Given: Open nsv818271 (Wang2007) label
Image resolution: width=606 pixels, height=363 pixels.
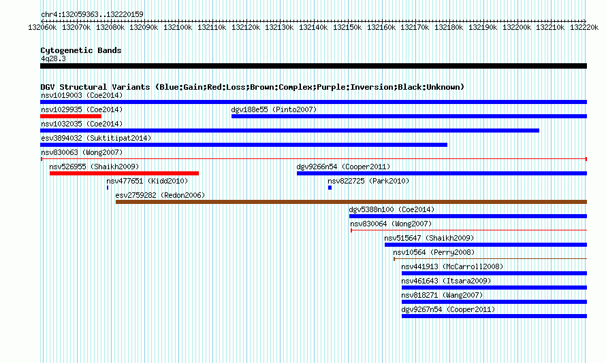Looking at the screenshot, I should [442, 295].
